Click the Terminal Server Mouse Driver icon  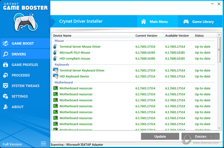pyautogui.click(x=55, y=46)
